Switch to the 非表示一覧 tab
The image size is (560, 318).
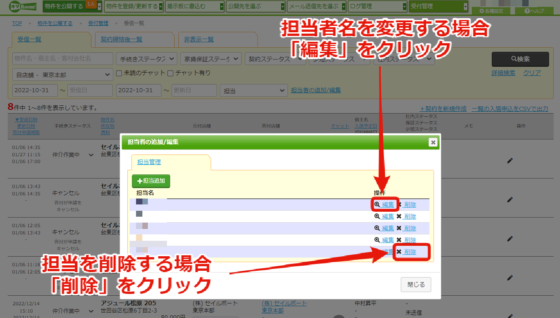tap(199, 40)
